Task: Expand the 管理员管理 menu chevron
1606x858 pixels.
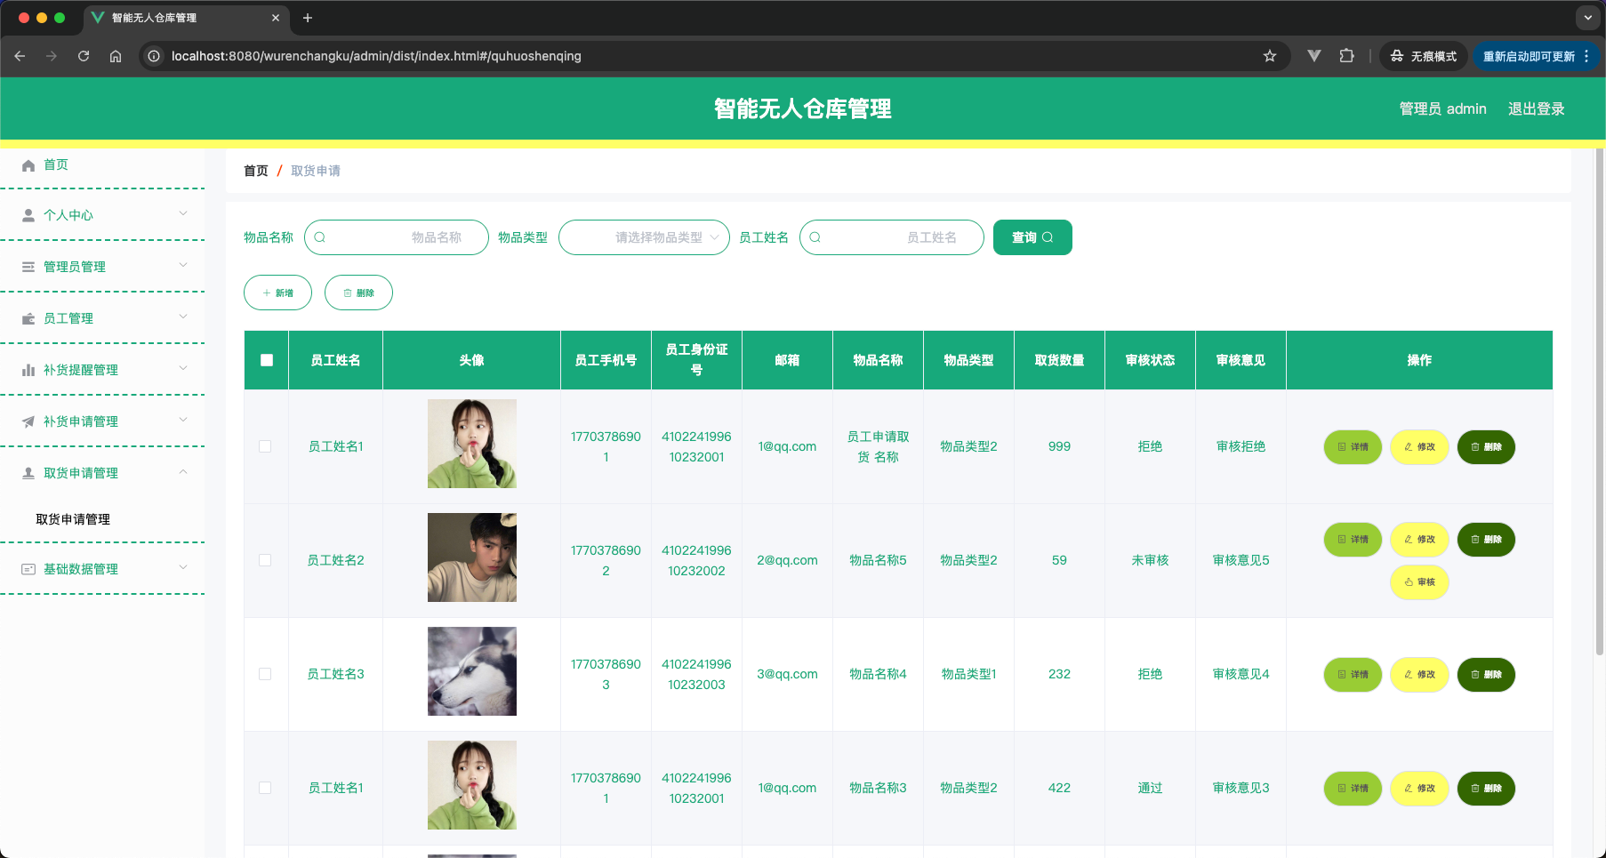Action: [183, 265]
